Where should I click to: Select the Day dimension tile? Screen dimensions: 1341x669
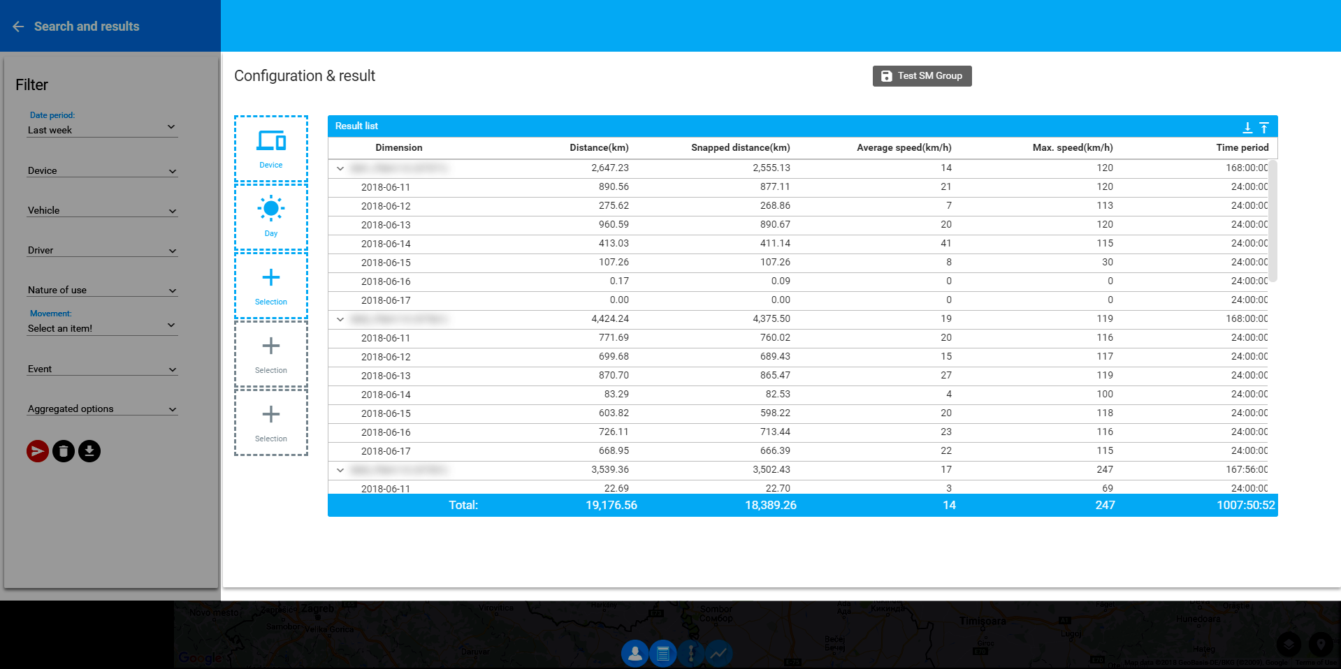[271, 216]
